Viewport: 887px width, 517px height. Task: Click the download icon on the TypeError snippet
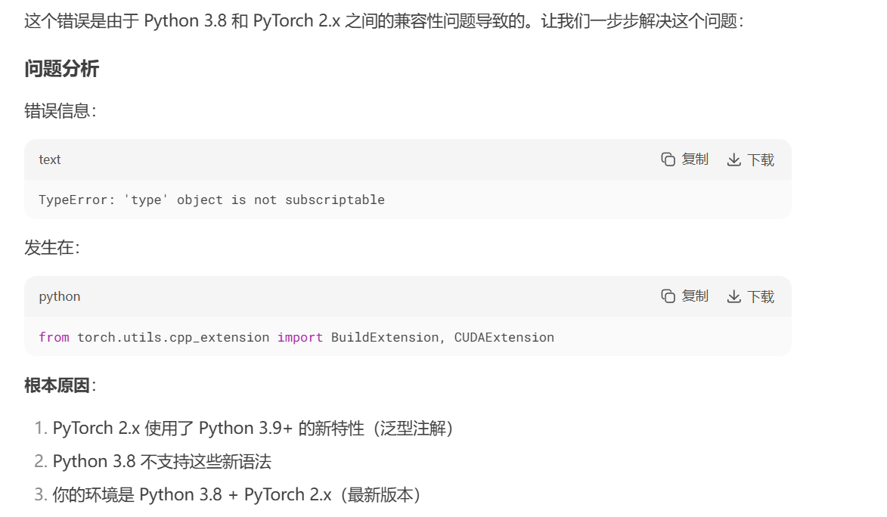pos(733,159)
